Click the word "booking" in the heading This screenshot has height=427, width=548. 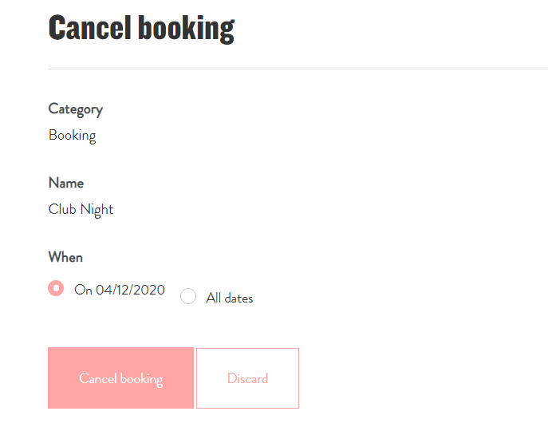point(187,28)
